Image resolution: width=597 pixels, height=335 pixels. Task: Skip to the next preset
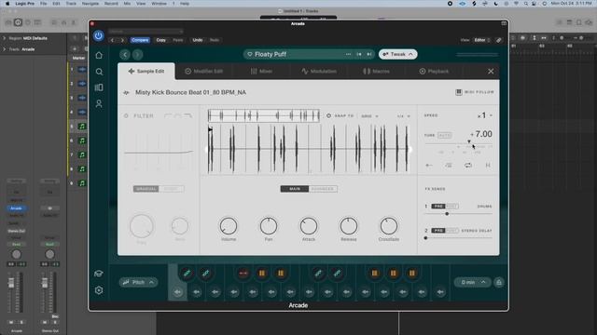tap(369, 54)
